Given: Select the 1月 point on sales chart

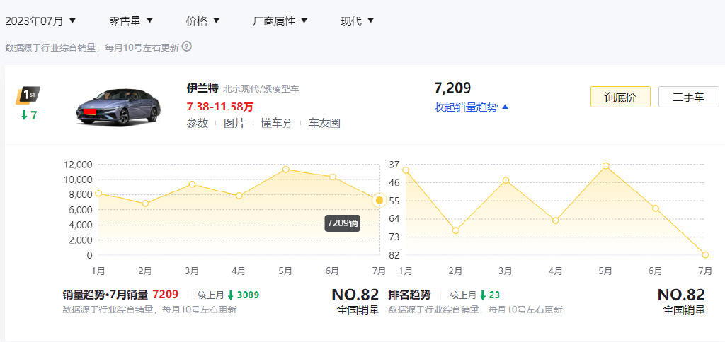Looking at the screenshot, I should click(98, 194).
